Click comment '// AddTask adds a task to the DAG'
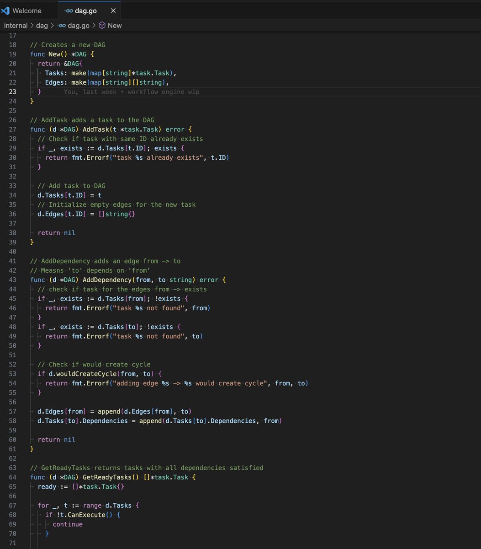 pos(92,120)
